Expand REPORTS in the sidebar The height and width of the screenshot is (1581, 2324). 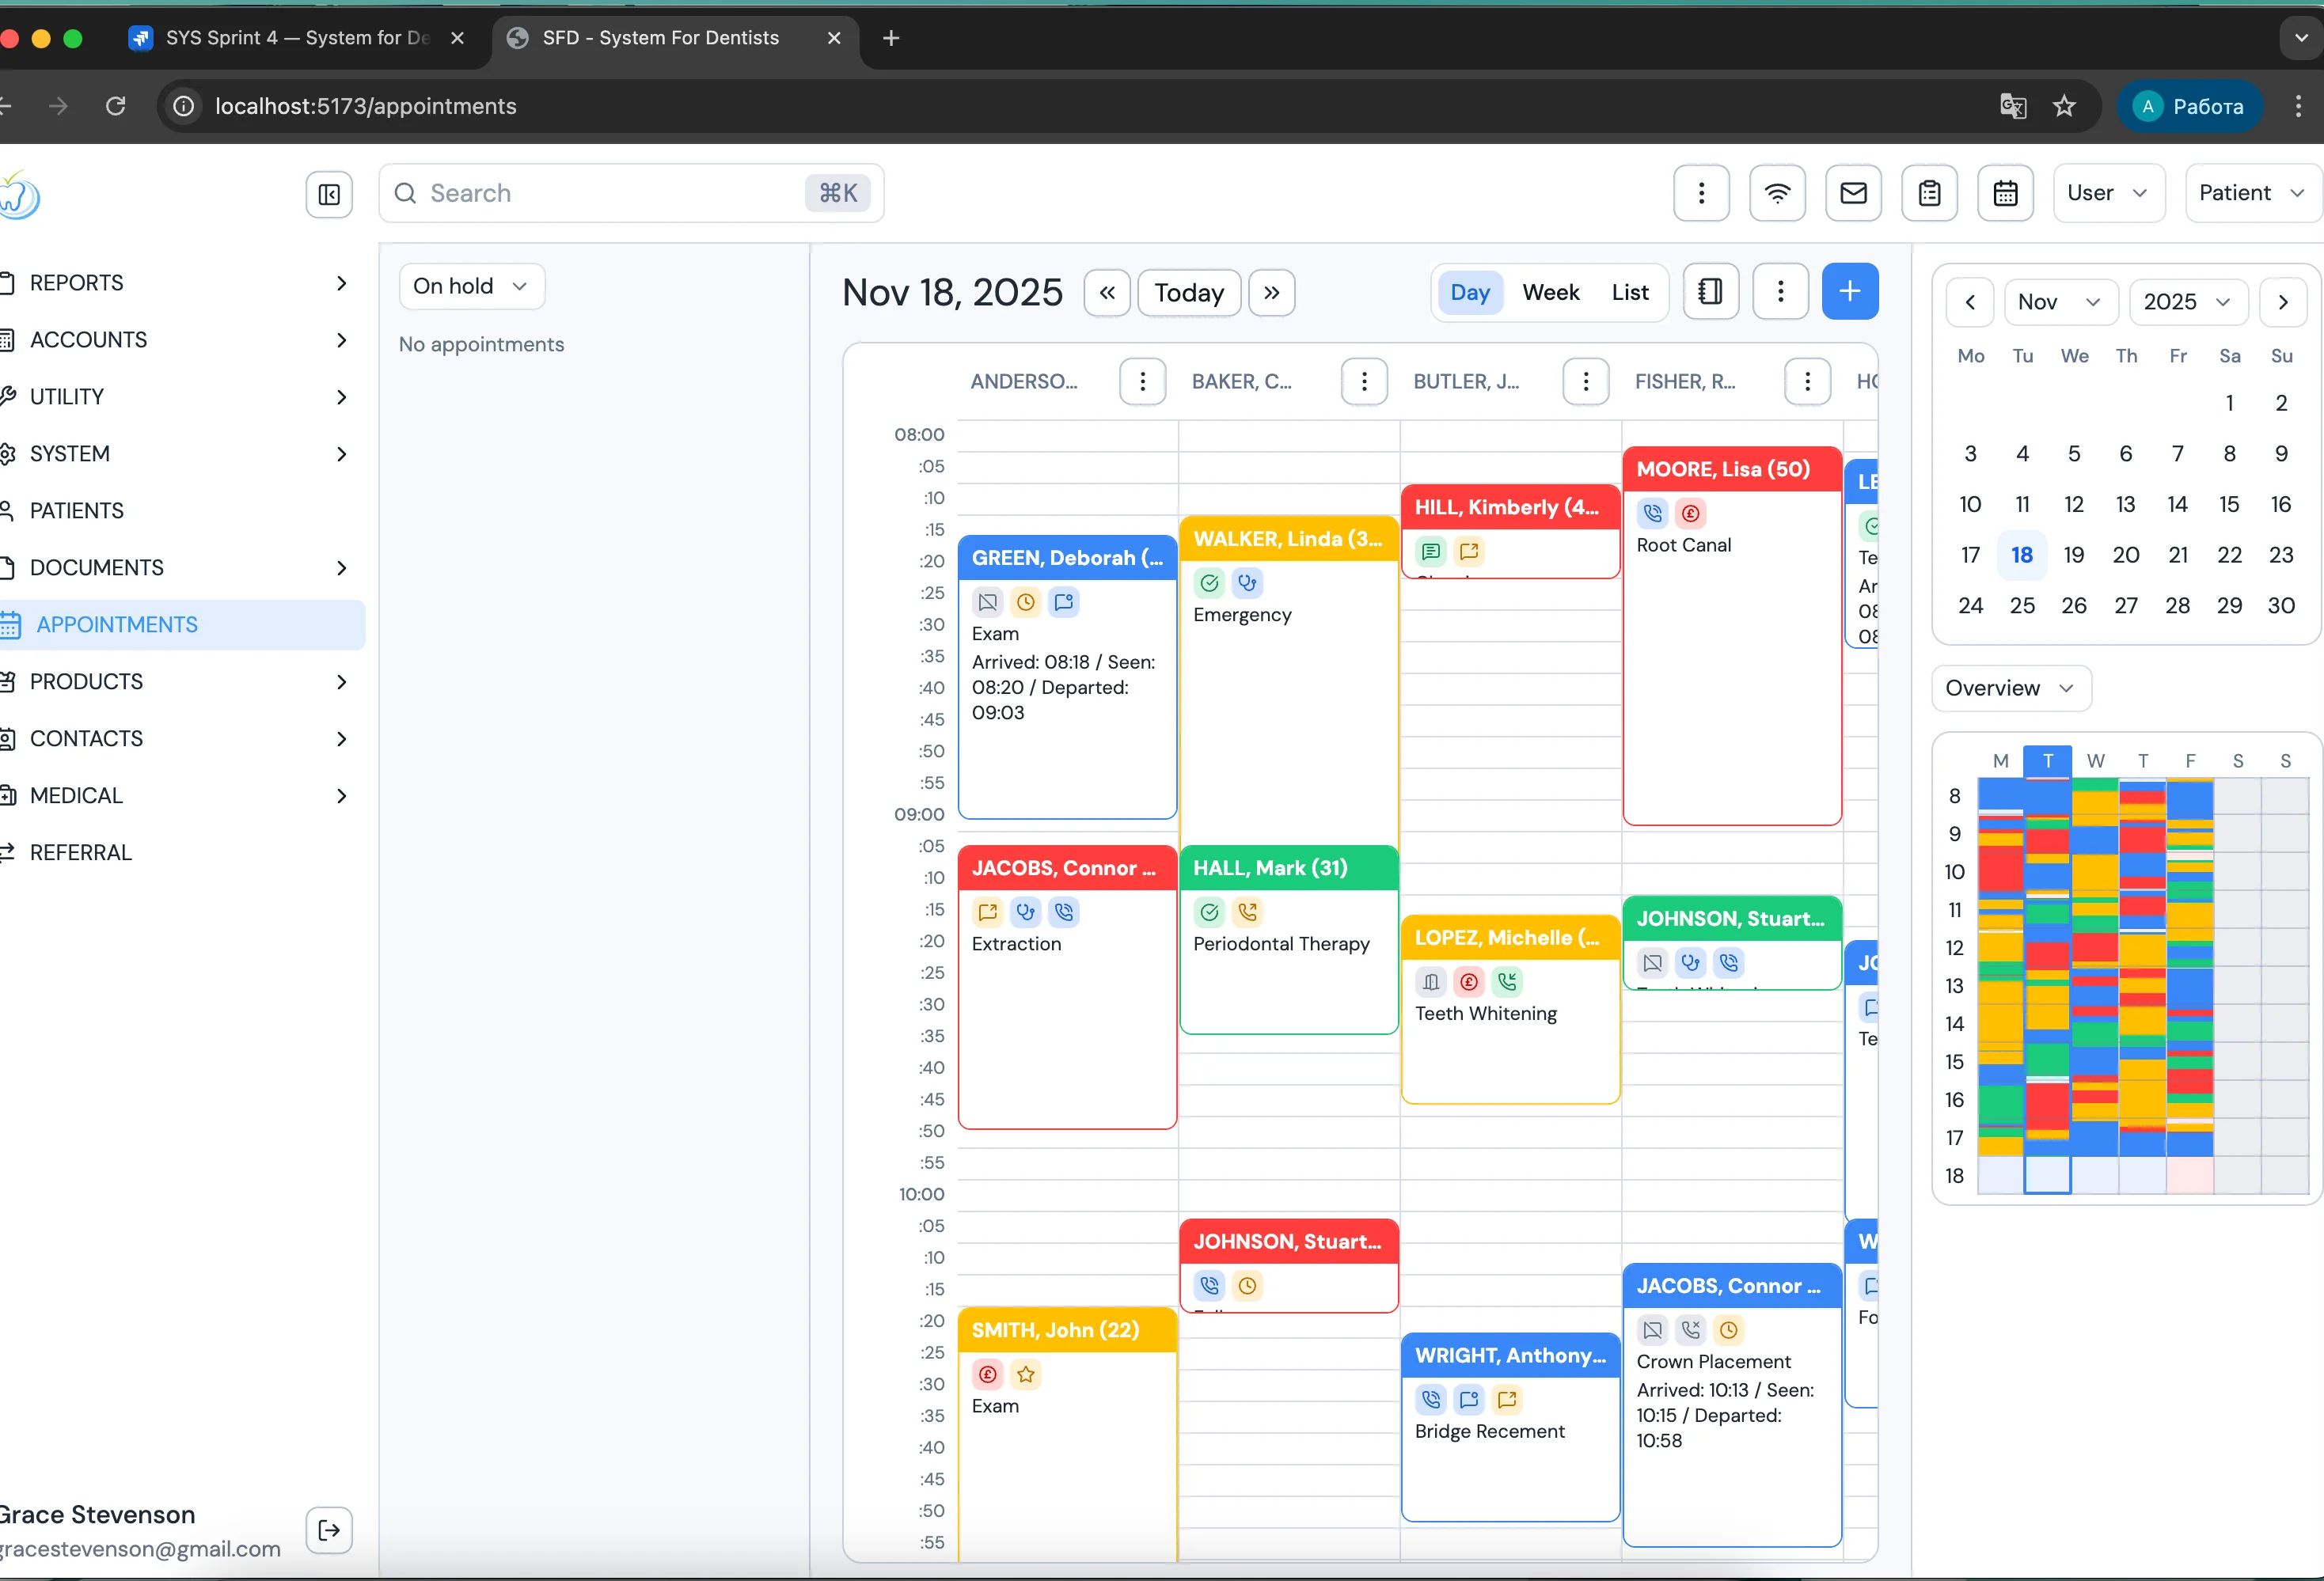[180, 282]
